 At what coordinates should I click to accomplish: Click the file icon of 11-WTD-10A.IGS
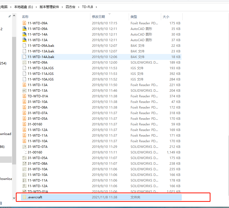pos(24,79)
